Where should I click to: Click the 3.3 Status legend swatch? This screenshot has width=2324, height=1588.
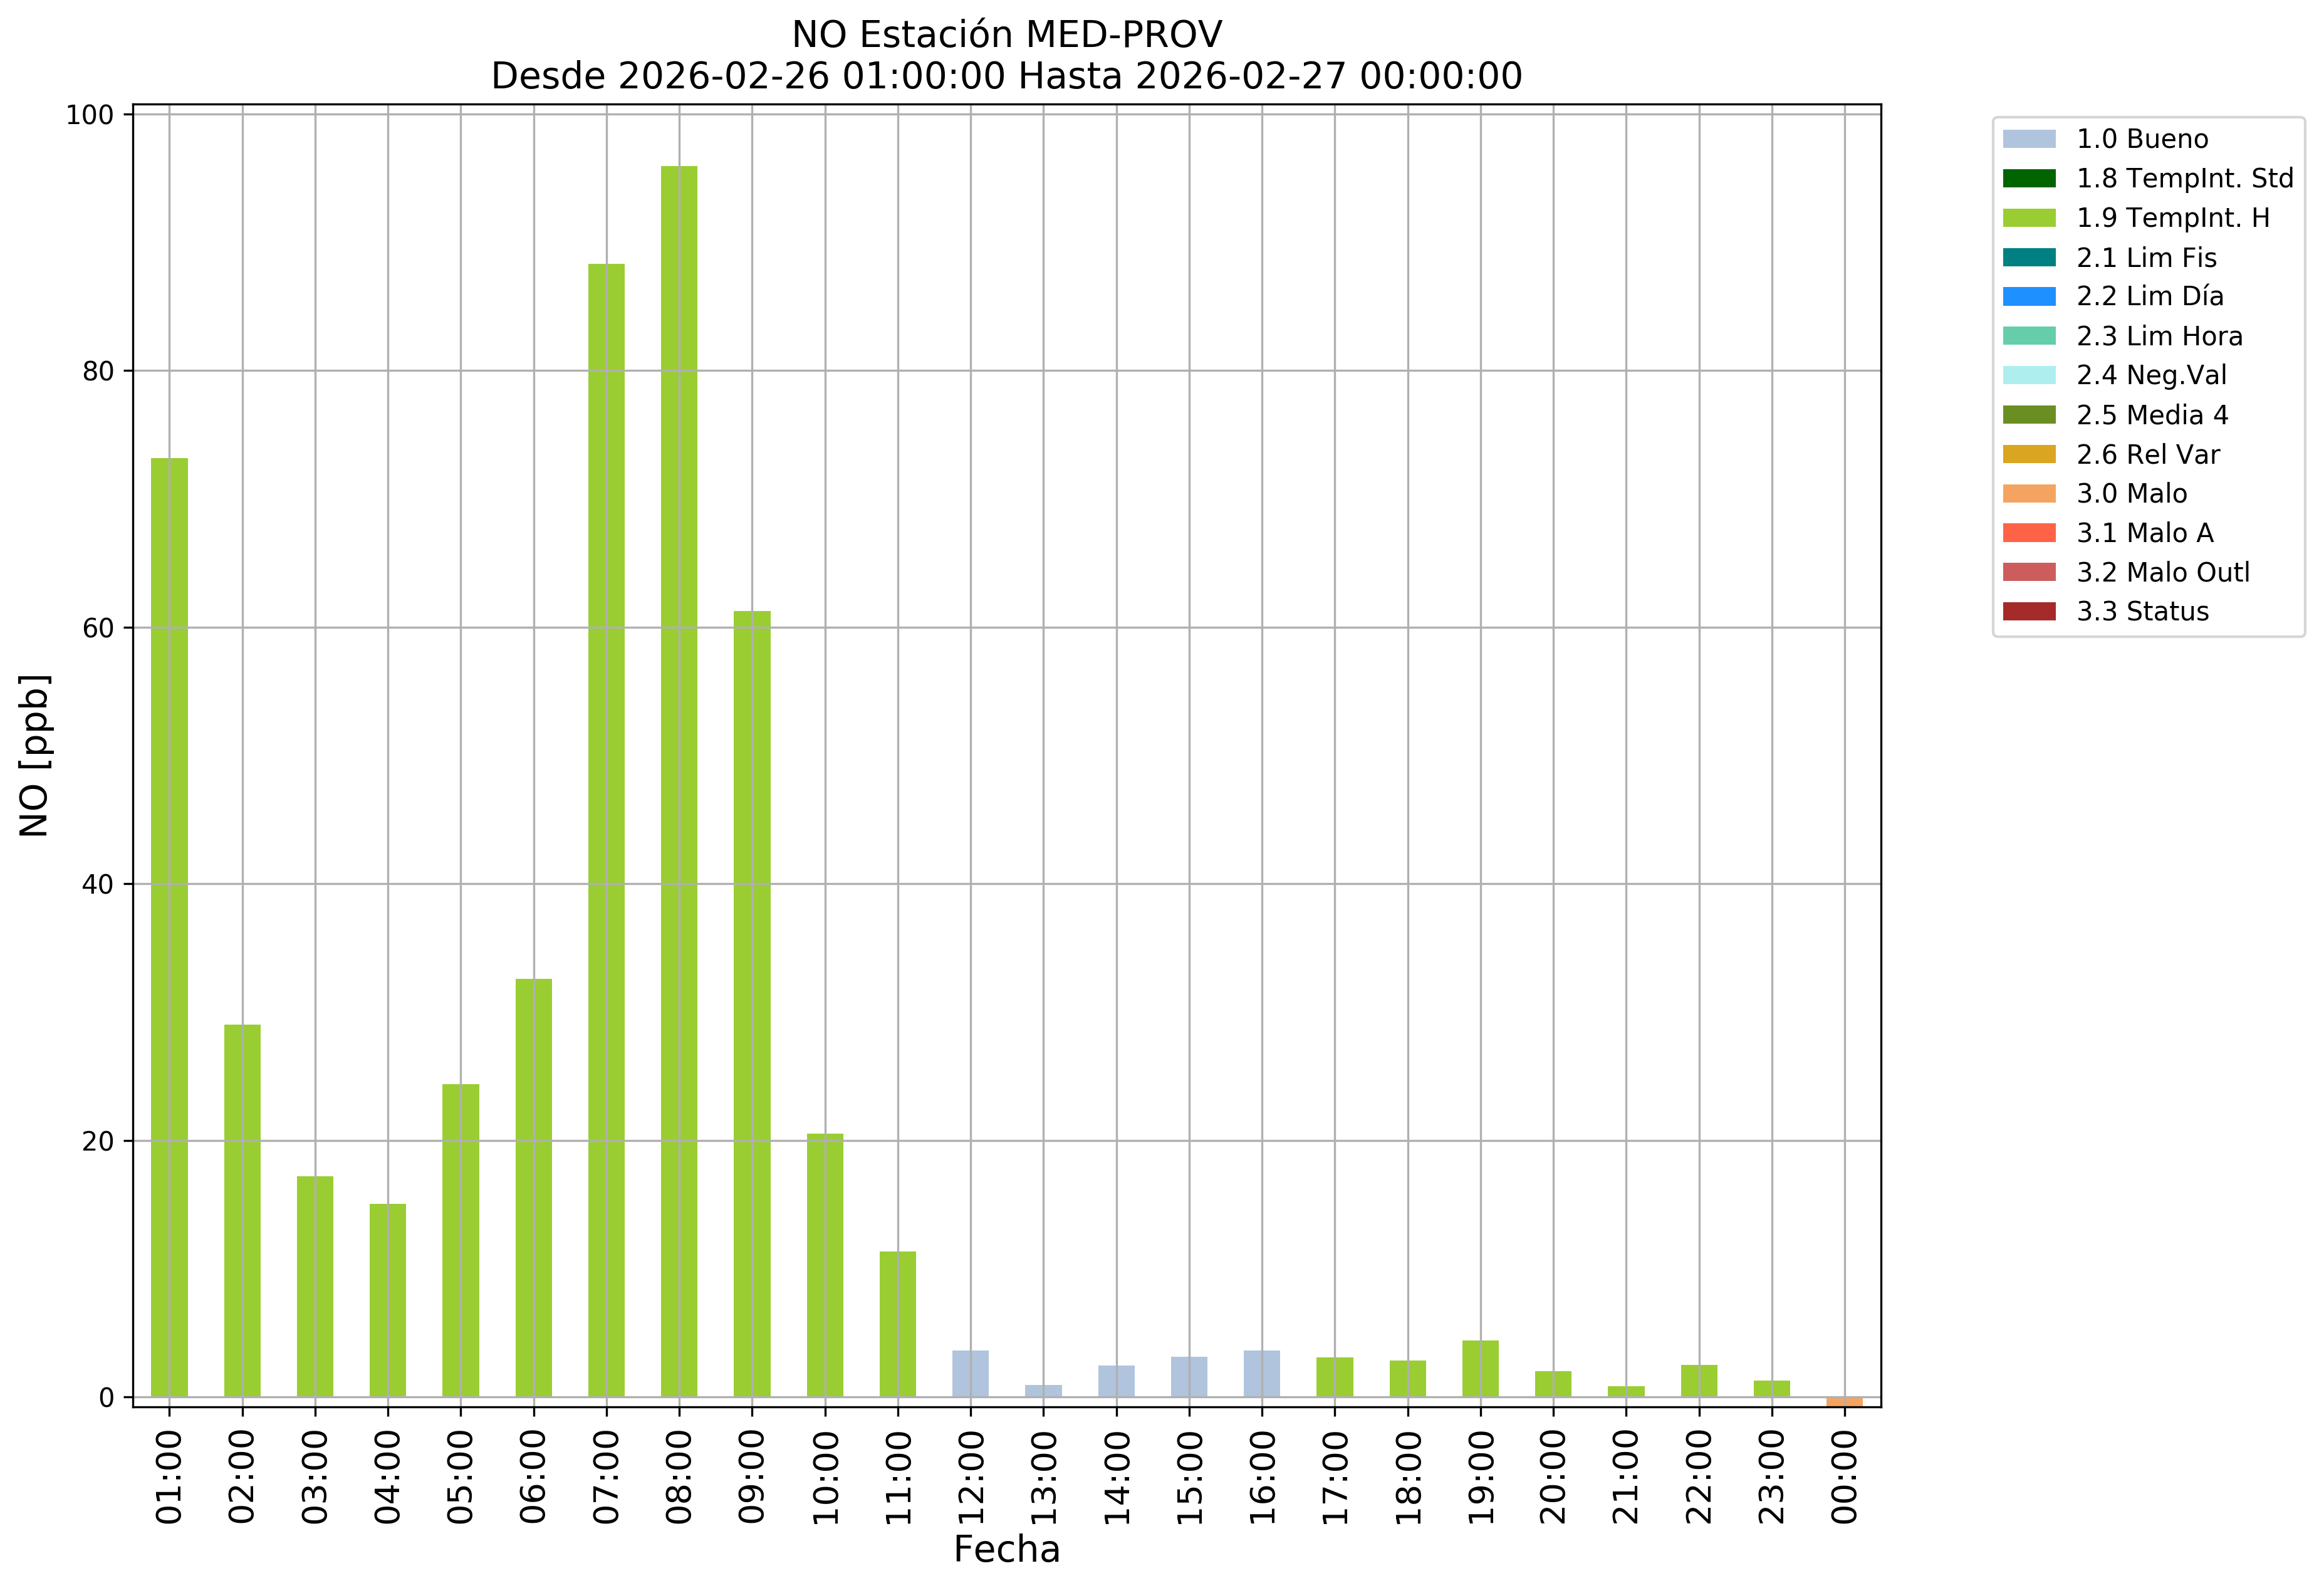tap(2029, 612)
